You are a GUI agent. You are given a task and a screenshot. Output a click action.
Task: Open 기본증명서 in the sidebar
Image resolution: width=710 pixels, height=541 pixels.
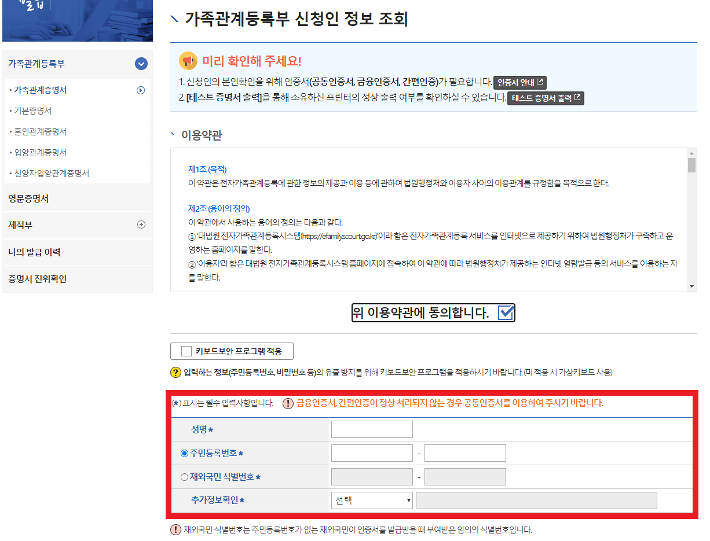(x=32, y=111)
